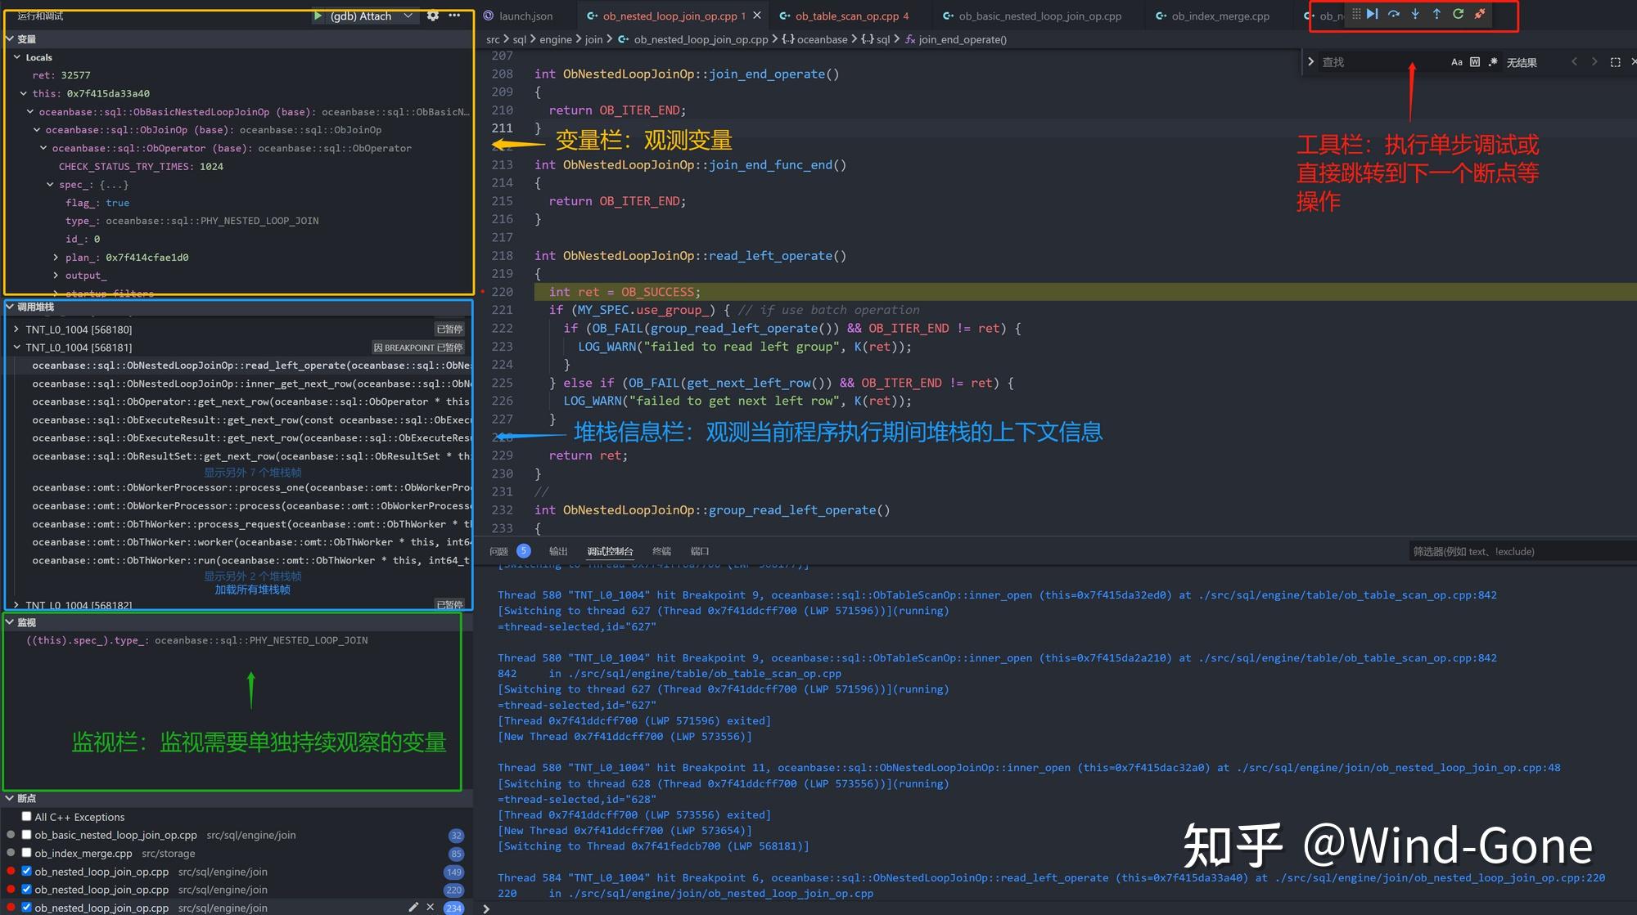The width and height of the screenshot is (1637, 915).
Task: Click 显示另外 7 个堆栈帧 to show more frames
Action: (253, 472)
